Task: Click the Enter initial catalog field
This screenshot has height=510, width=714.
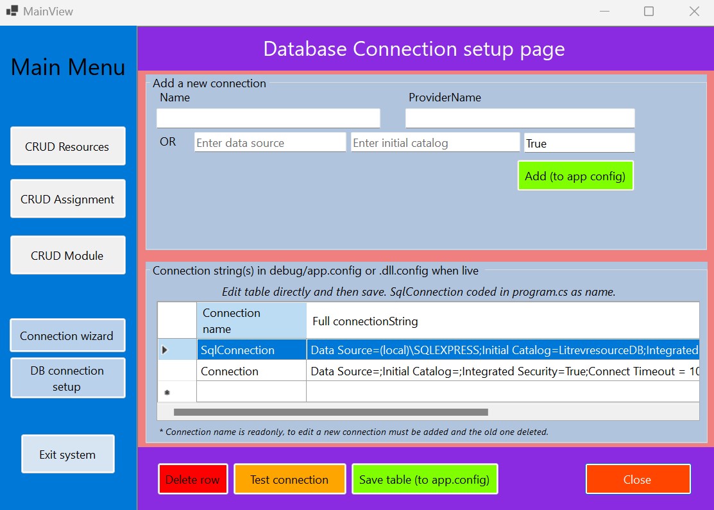Action: tap(435, 143)
